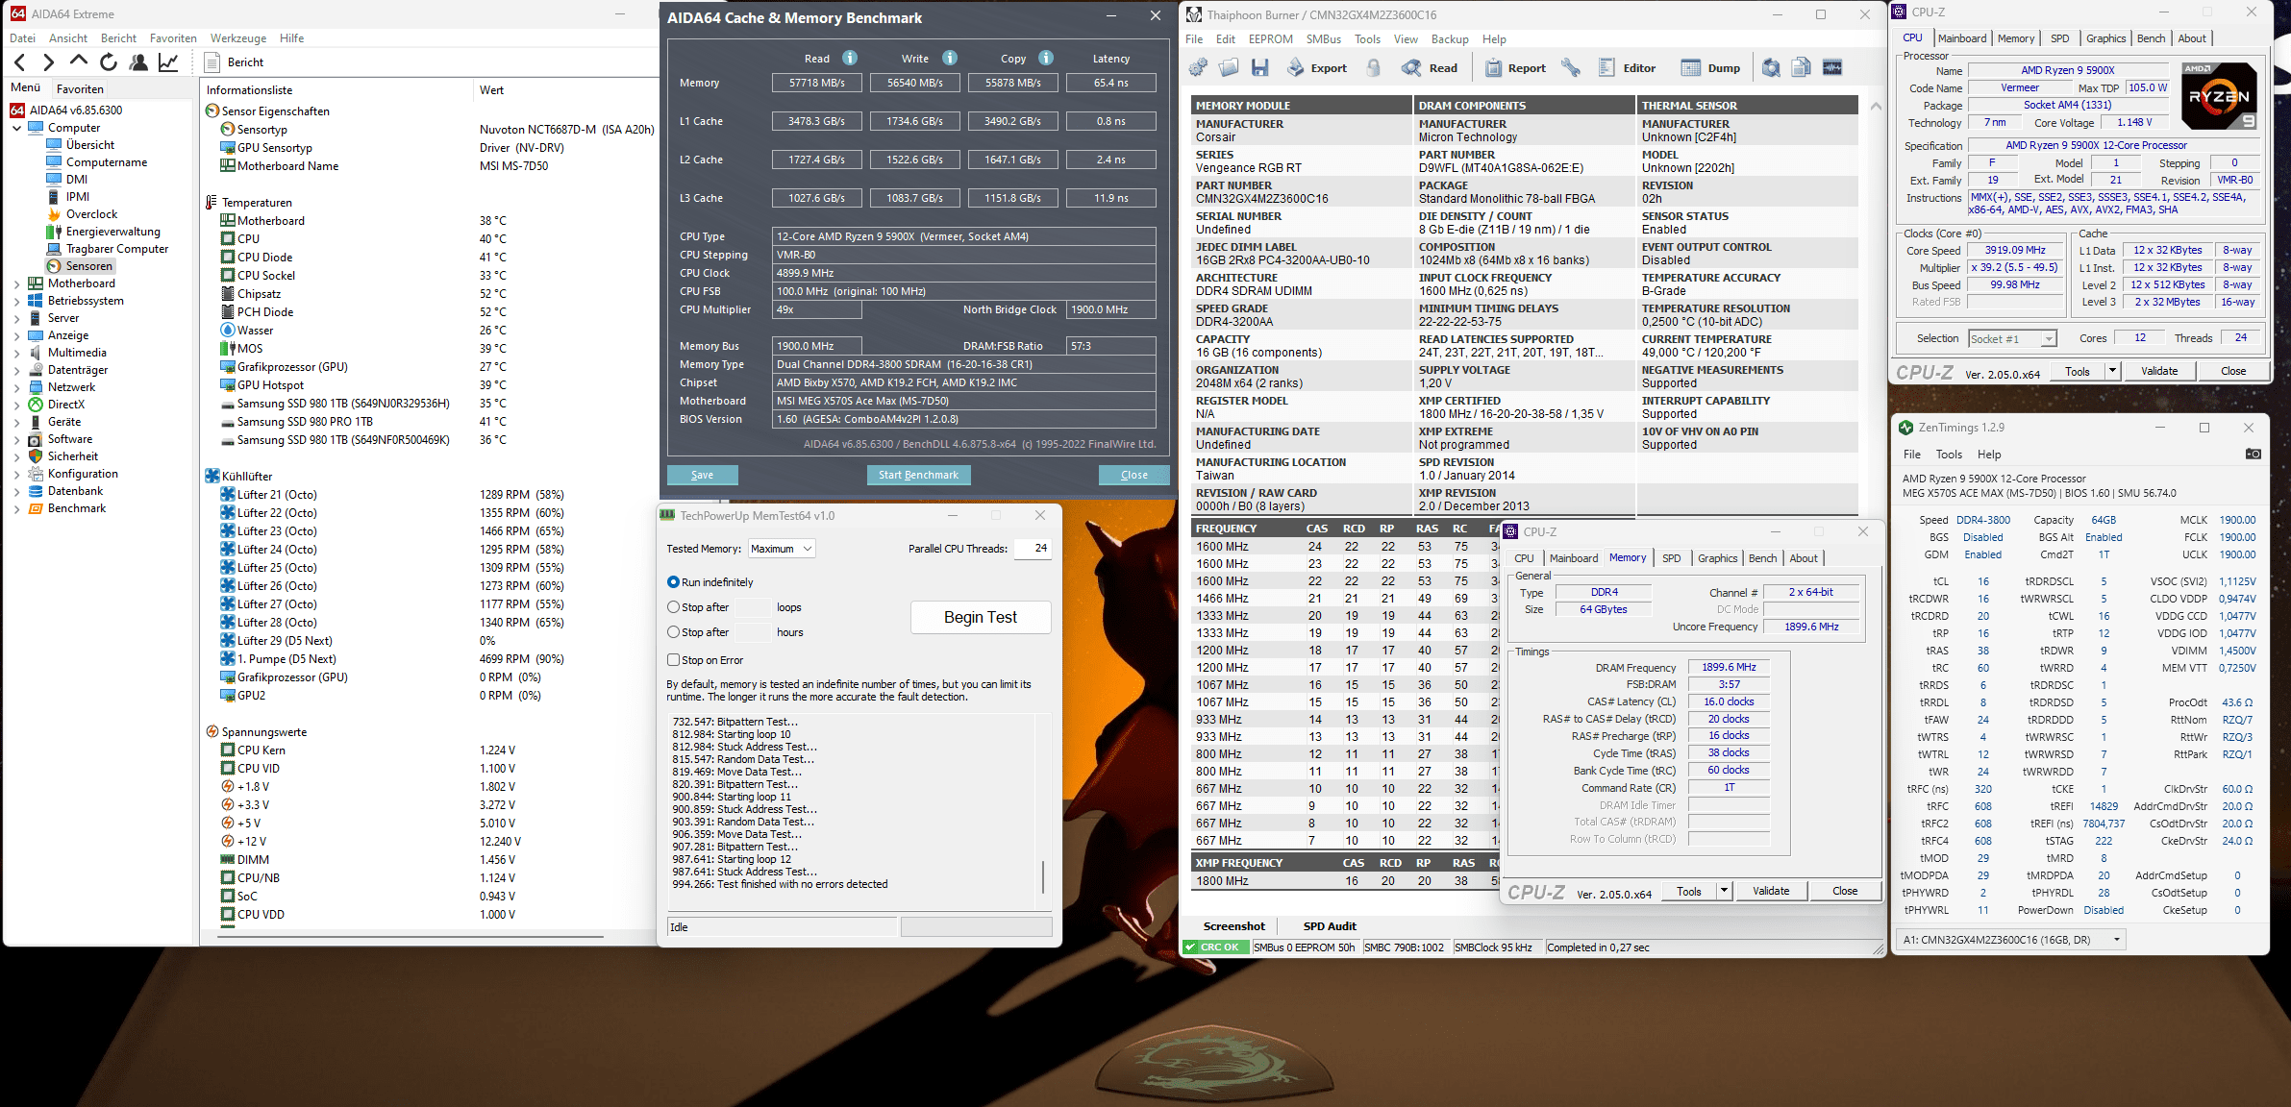This screenshot has height=1107, width=2291.
Task: Open Favoriten tab in AIDA64 sidebar
Action: (80, 88)
